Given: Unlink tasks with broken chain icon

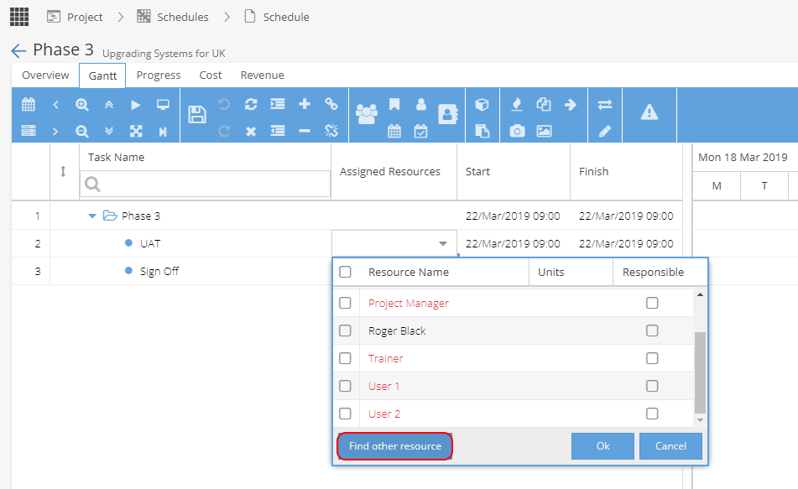Looking at the screenshot, I should point(331,131).
